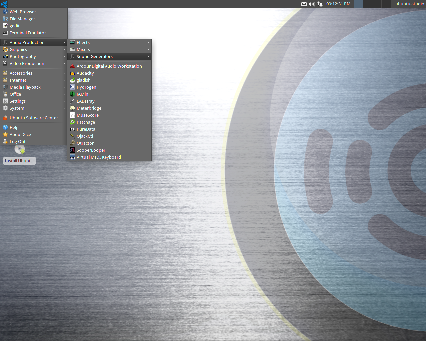
Task: Expand the Sound Generators submenu arrow
Action: coord(148,56)
